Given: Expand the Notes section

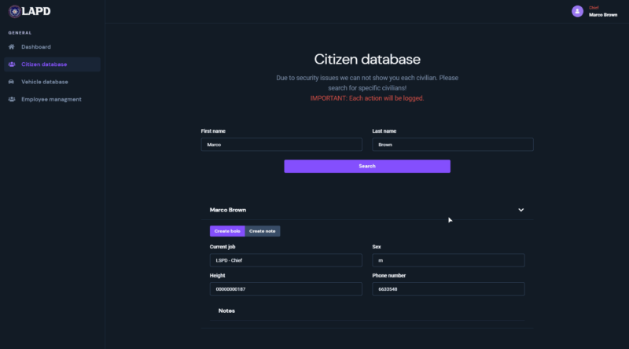Looking at the screenshot, I should [226, 311].
